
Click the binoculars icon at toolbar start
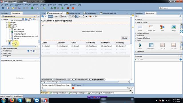click(x=3, y=8)
